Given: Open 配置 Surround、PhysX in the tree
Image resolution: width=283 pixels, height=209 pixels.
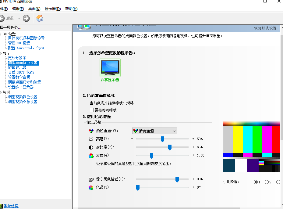Looking at the screenshot, I should pyautogui.click(x=26, y=48).
